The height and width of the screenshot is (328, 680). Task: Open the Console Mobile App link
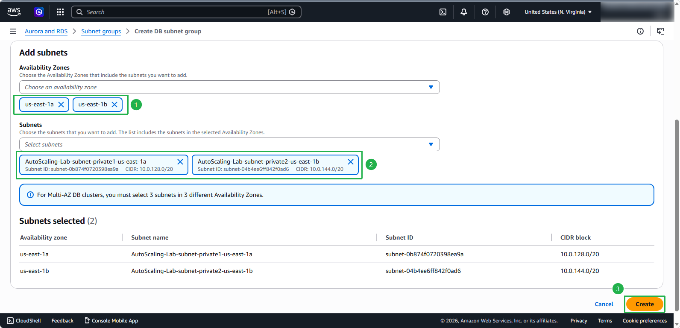(111, 321)
